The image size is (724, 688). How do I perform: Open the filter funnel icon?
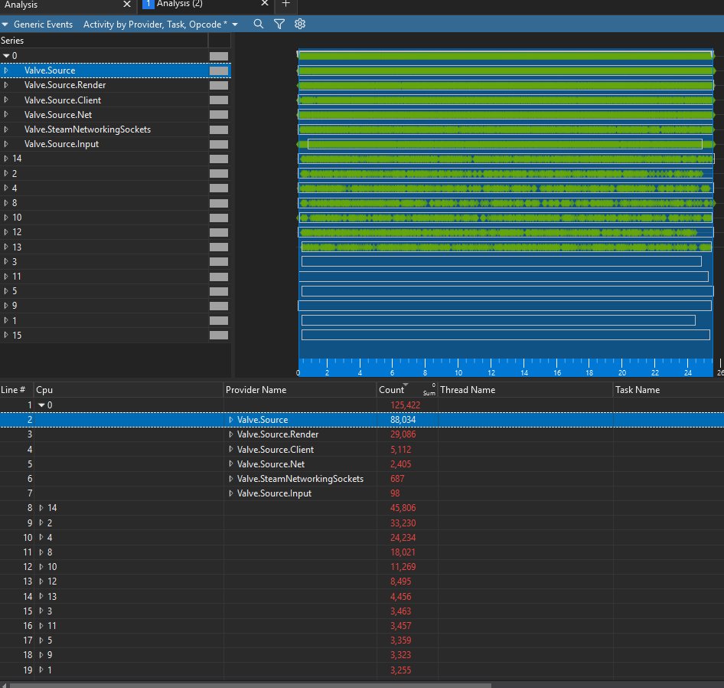pyautogui.click(x=279, y=24)
